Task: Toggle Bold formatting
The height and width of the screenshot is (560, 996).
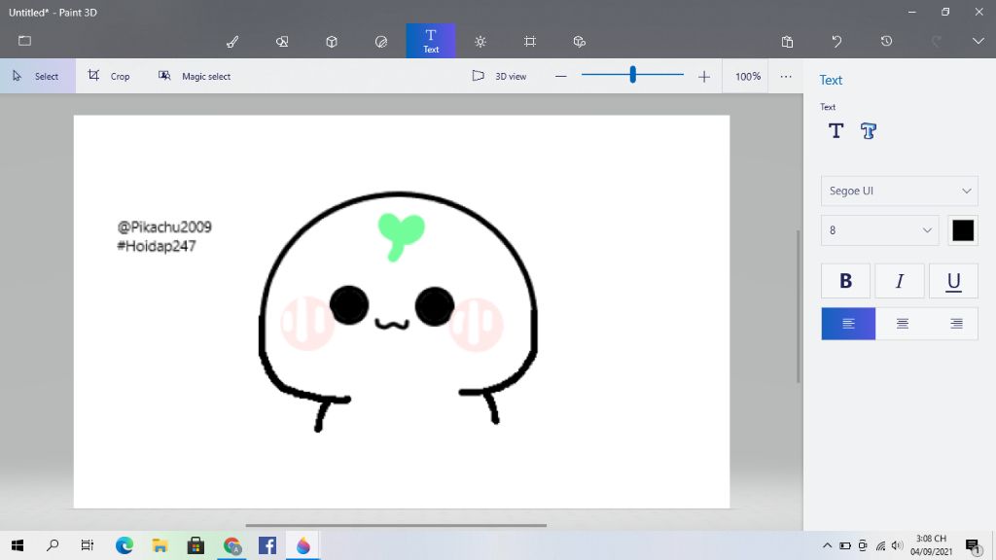Action: [x=845, y=281]
